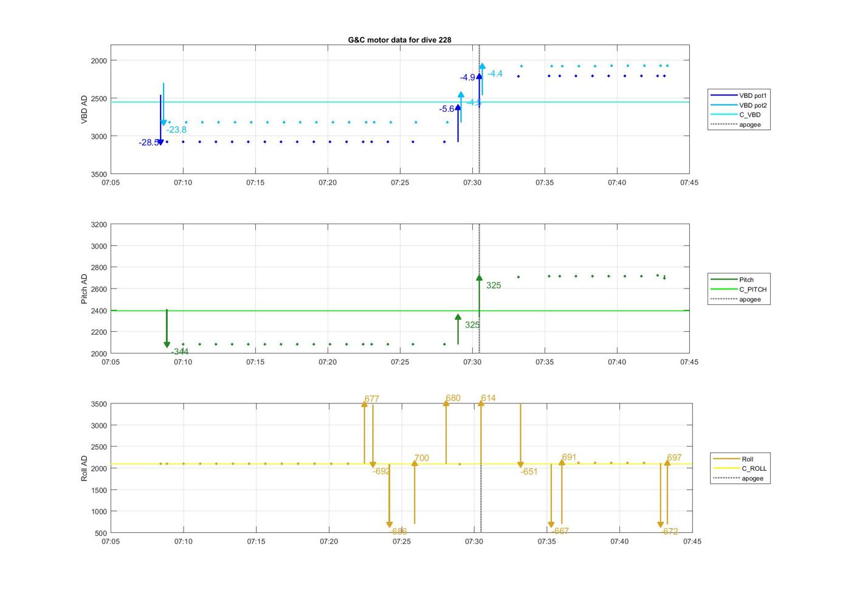
Task: Click the '-672' roll move label
Action: tap(669, 532)
